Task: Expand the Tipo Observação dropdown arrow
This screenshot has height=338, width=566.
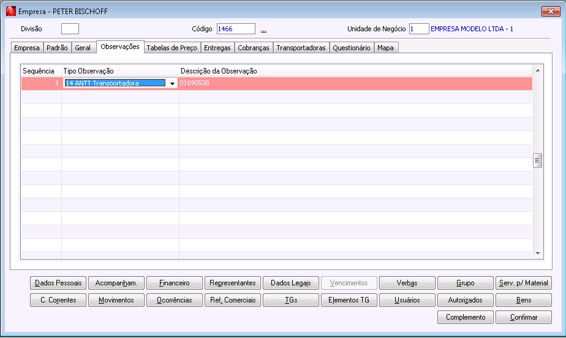Action: pos(172,83)
